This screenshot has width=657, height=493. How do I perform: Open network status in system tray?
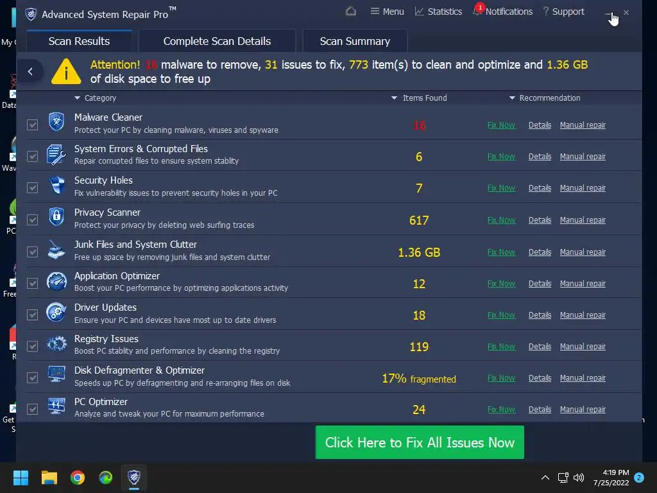pyautogui.click(x=563, y=478)
